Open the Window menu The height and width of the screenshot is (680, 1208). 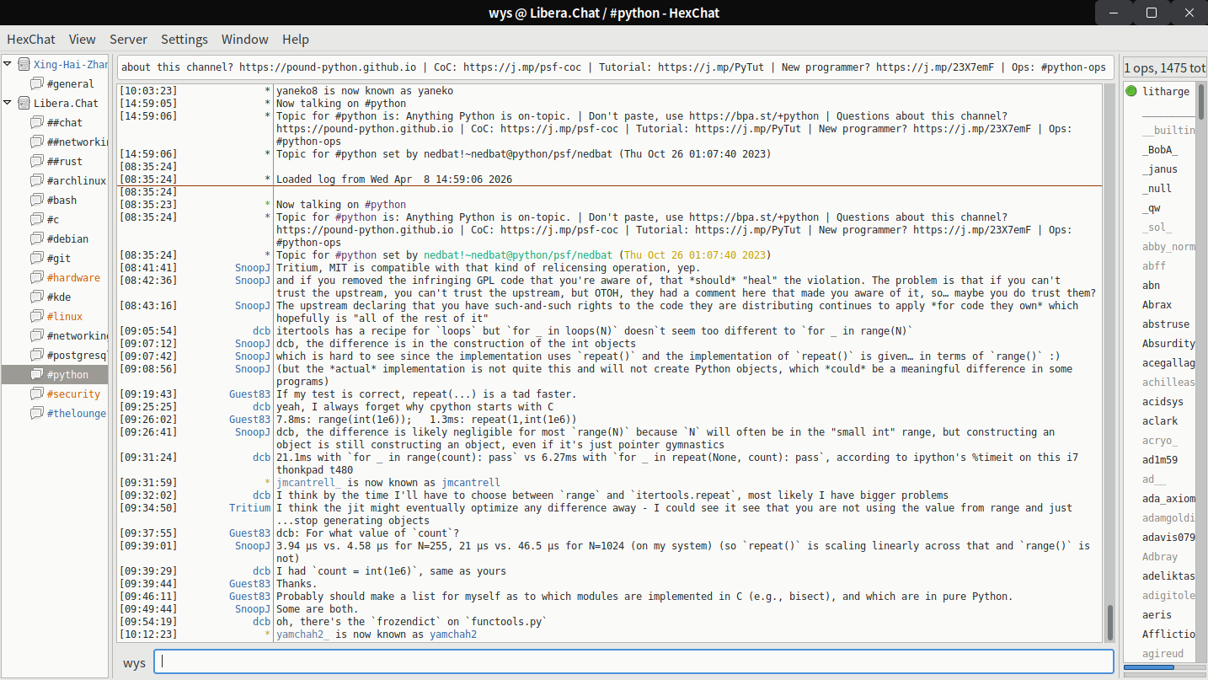coord(244,40)
